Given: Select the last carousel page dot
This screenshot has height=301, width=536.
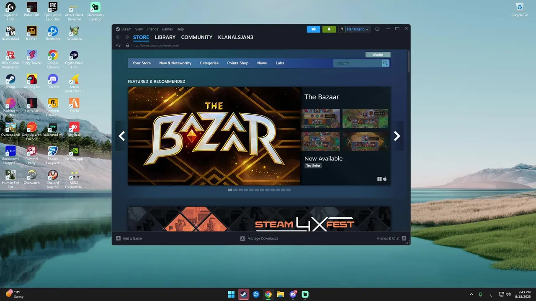Looking at the screenshot, I should pos(288,190).
